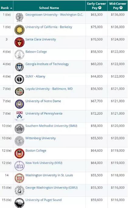128x208 pixels.
Task: Click the Santa Clara University red seal
Action: click(19, 42)
